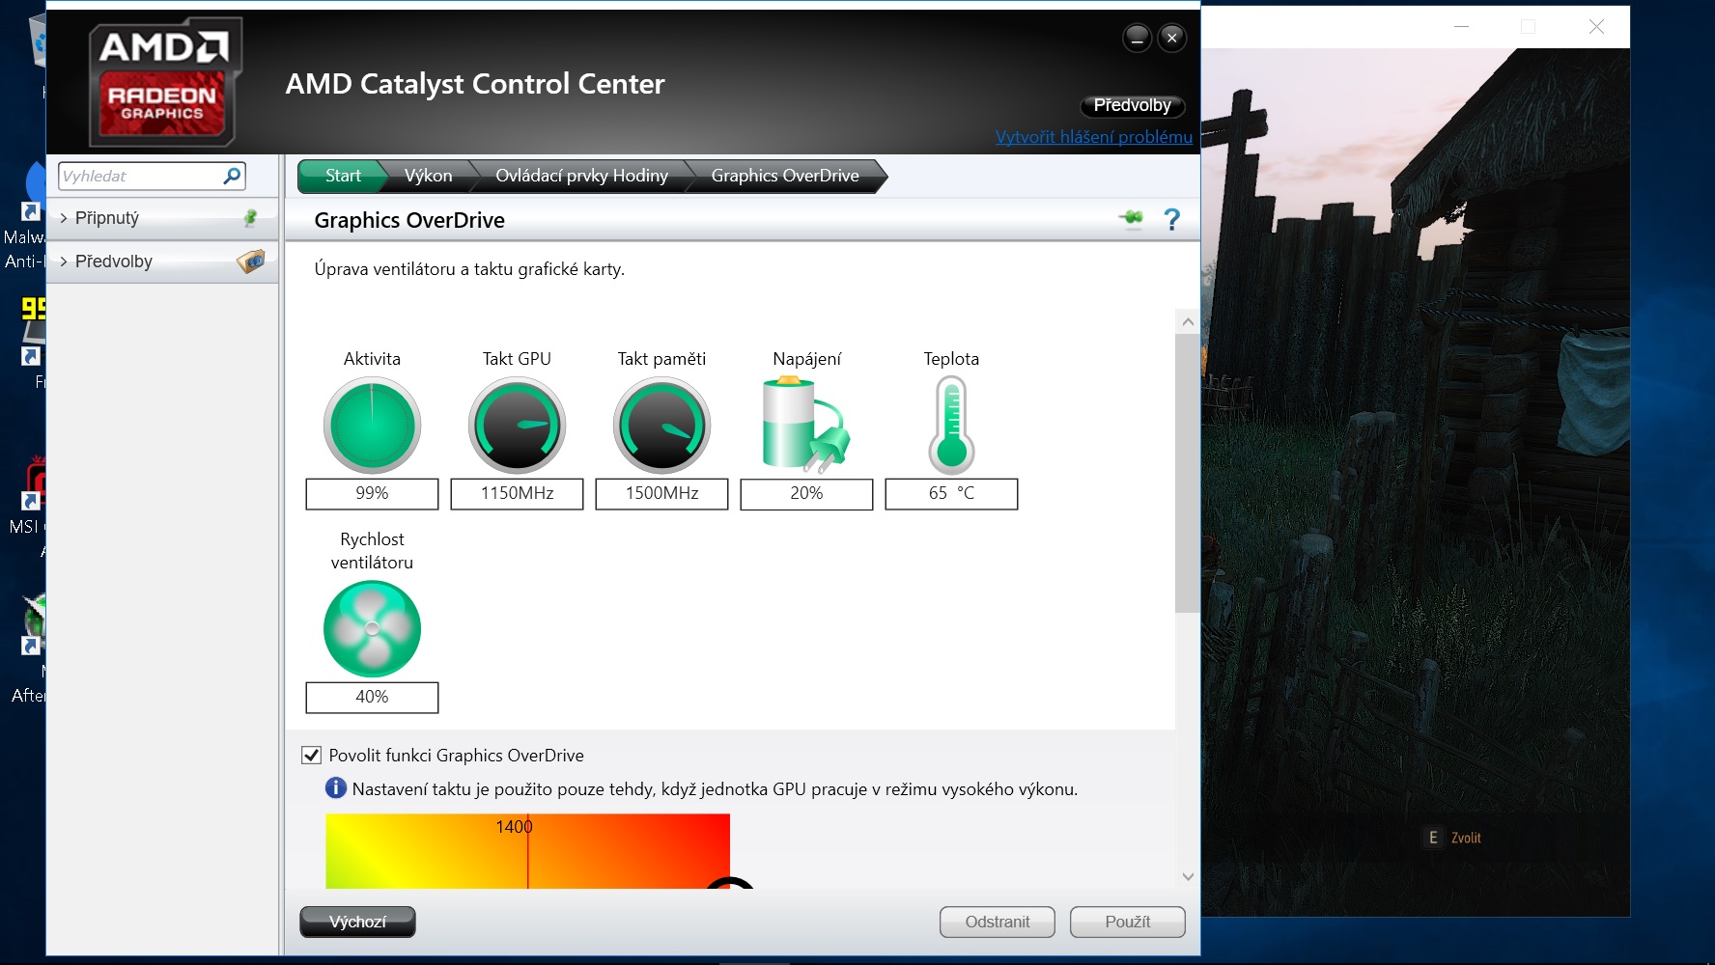
Task: Click the green pin icon beside Připnutý
Action: click(x=250, y=218)
